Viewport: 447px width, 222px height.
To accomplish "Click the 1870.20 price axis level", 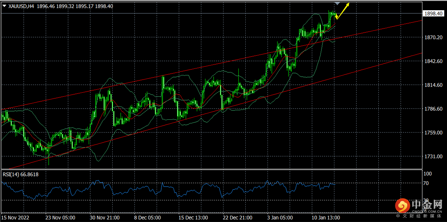I will 433,37.
